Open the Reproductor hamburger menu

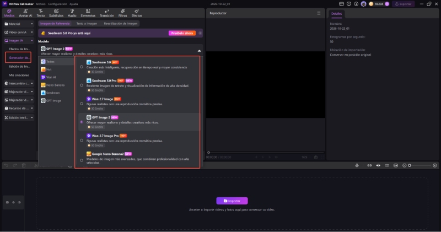coord(319,13)
